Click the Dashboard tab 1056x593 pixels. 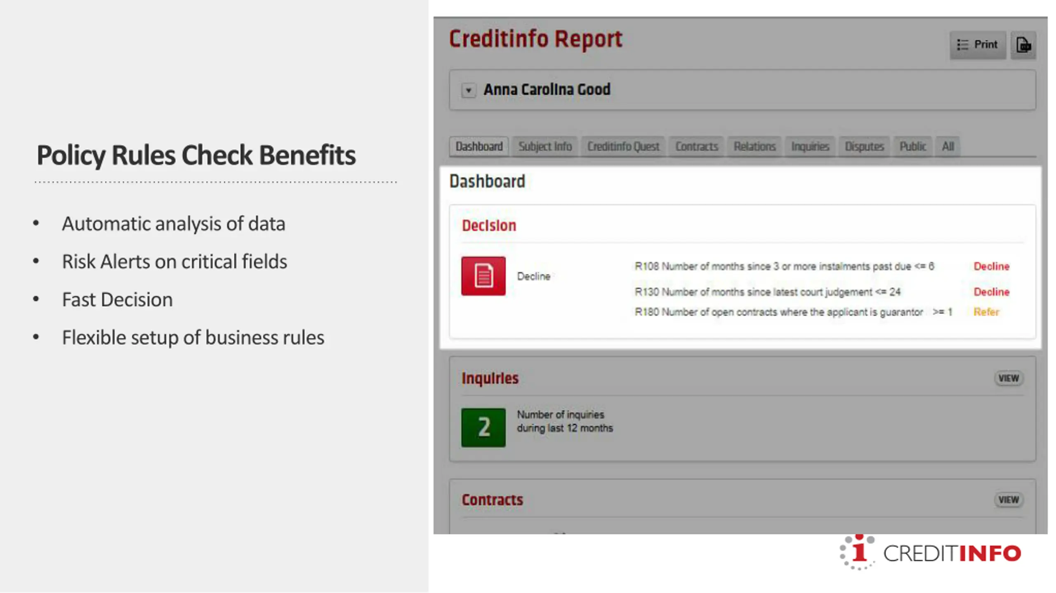tap(479, 146)
